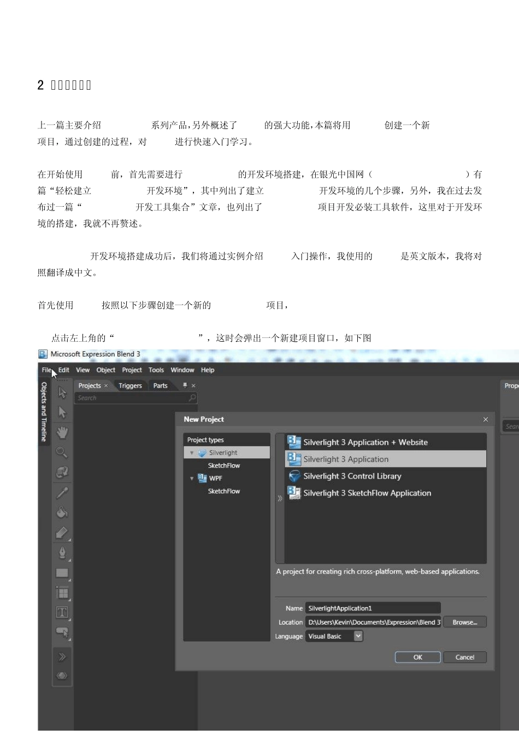Select the TextBlock tool
The image size is (519, 735).
tap(62, 612)
